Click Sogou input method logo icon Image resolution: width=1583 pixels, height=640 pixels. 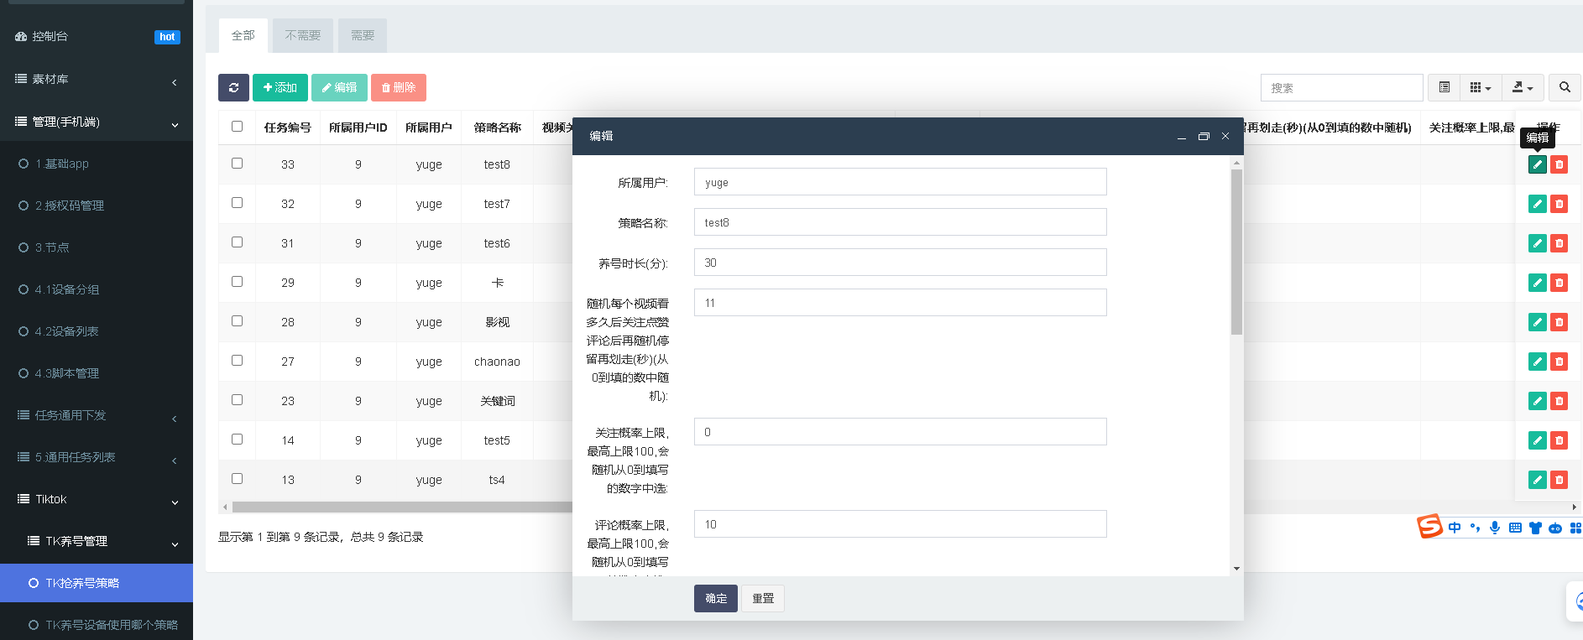tap(1429, 527)
